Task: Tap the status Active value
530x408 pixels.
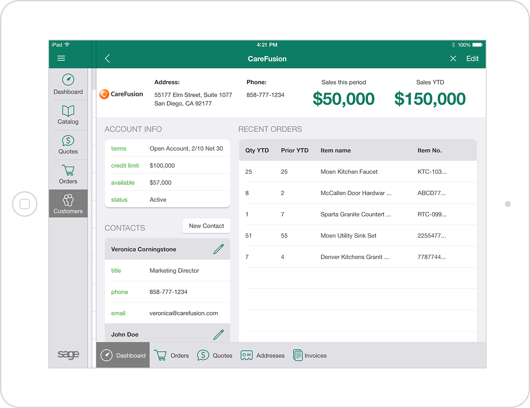Action: pyautogui.click(x=158, y=199)
